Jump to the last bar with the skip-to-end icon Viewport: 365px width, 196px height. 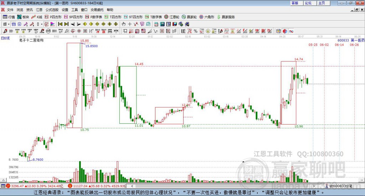click(x=66, y=24)
